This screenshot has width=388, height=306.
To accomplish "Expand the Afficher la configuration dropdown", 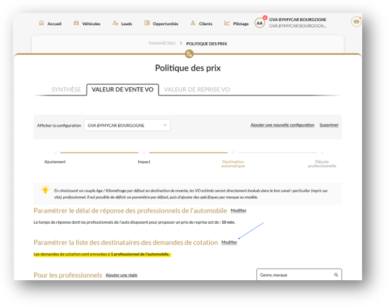I will pyautogui.click(x=127, y=125).
